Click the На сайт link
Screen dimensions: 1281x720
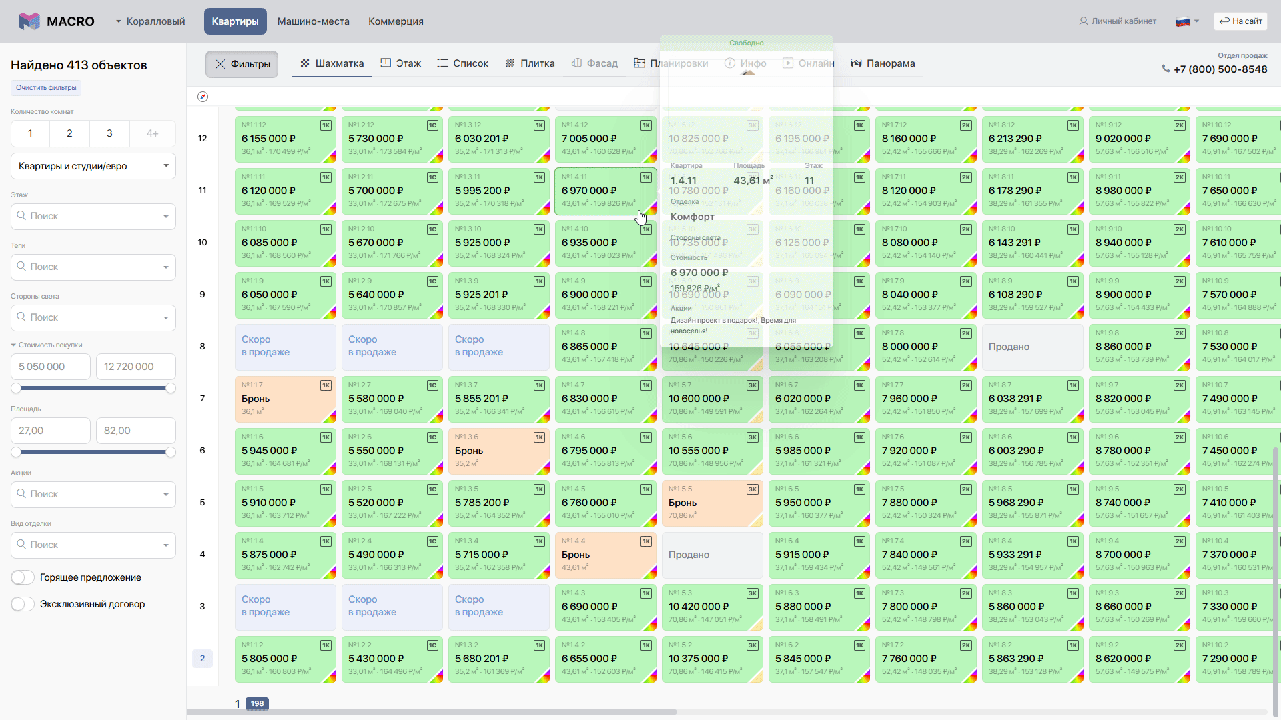click(x=1240, y=21)
